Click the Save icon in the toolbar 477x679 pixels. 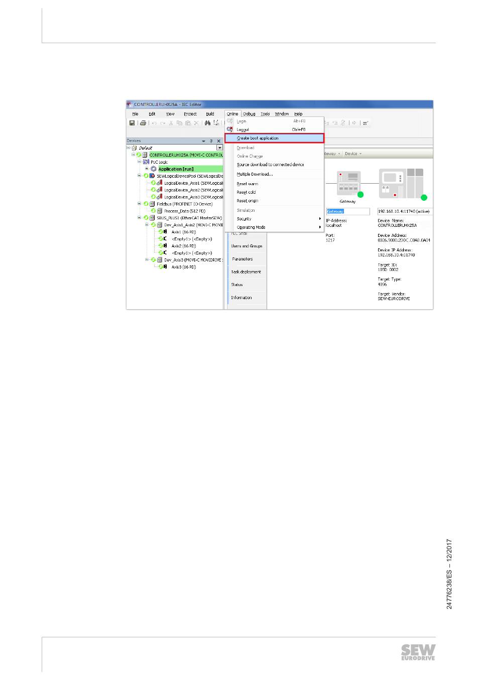(132, 123)
